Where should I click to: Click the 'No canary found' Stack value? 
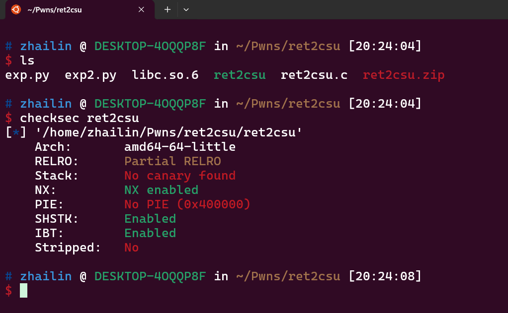coord(180,176)
